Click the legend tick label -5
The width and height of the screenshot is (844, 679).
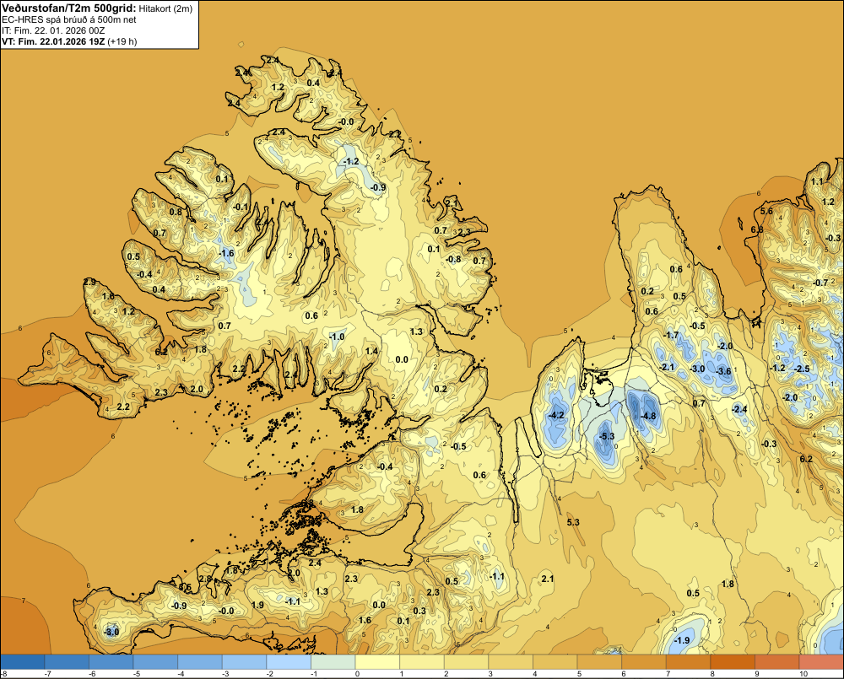coord(137,674)
